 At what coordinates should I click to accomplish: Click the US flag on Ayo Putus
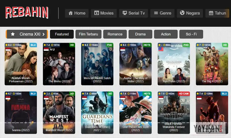161,49
